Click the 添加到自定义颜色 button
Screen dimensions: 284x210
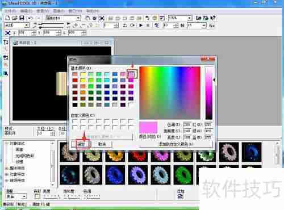pos(176,144)
